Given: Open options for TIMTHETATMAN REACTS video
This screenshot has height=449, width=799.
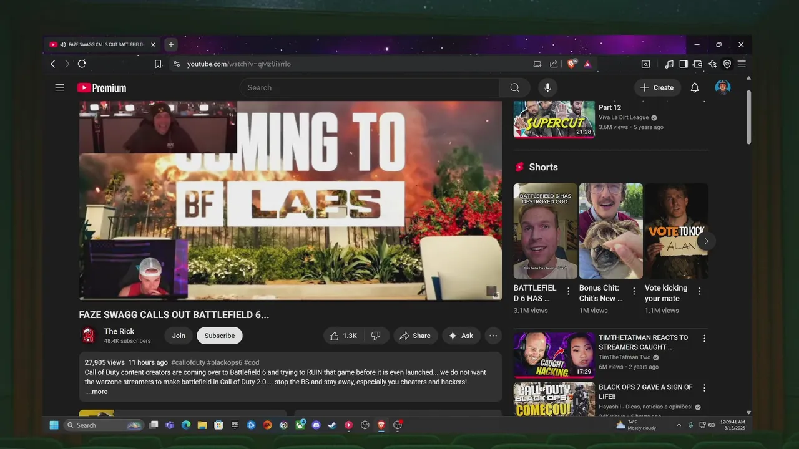Looking at the screenshot, I should point(704,339).
